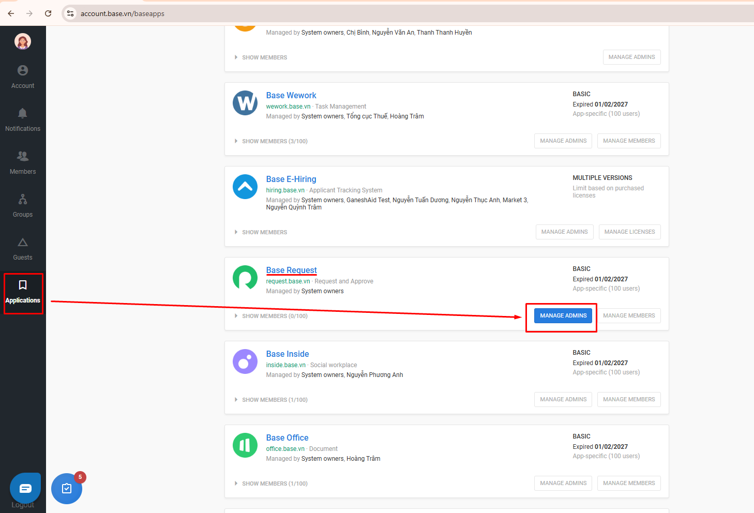Open the Base Wework title link
Screen dimensions: 754x513
click(x=291, y=95)
